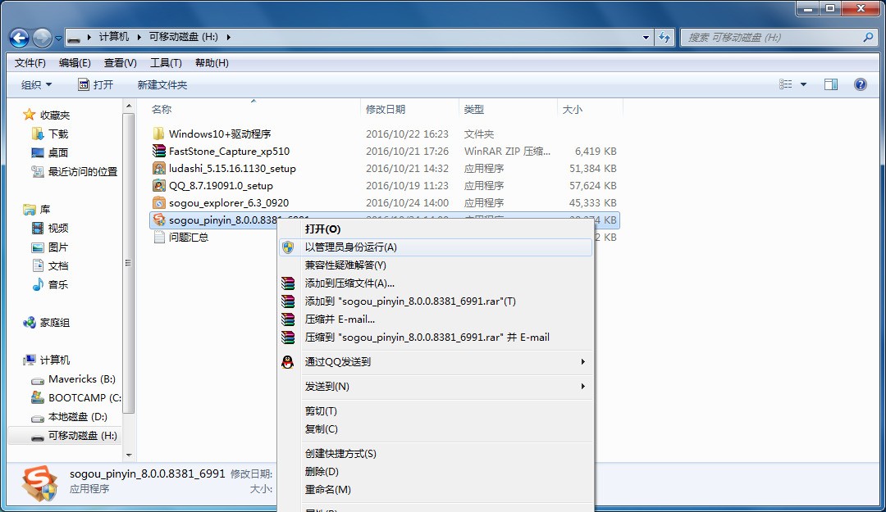Open the 工具(T) menu
This screenshot has height=512, width=886.
click(x=166, y=63)
